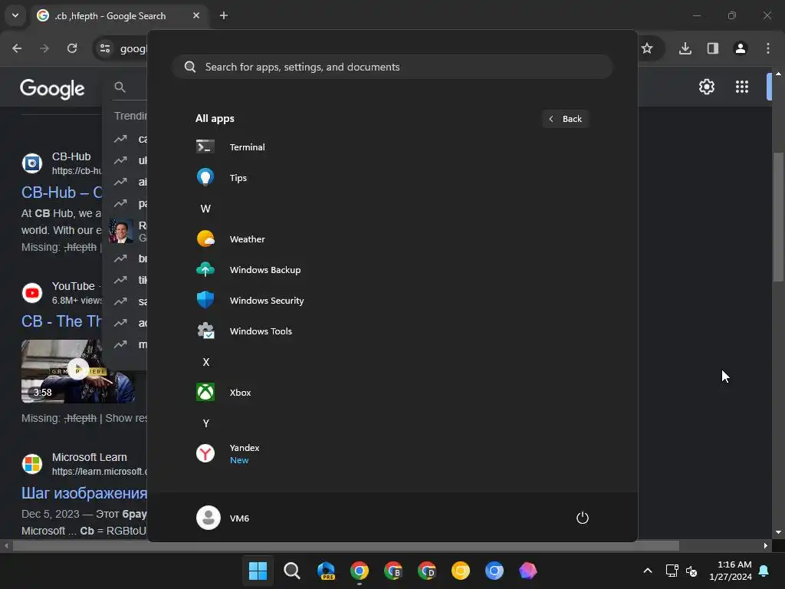Viewport: 785px width, 589px height.
Task: Open Chrome Dev on the taskbar
Action: click(x=427, y=571)
